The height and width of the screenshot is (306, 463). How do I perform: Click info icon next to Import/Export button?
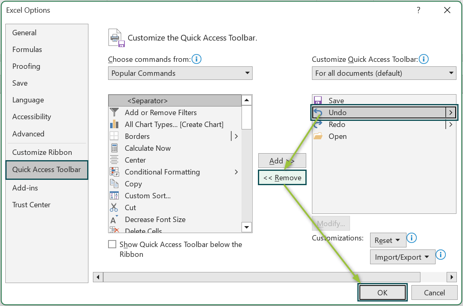pos(440,254)
